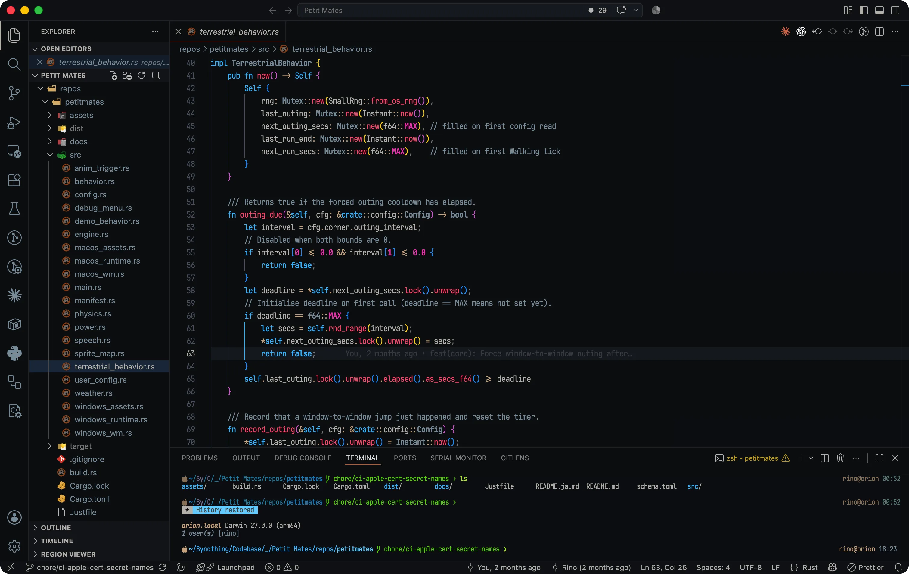Screen dimensions: 909x574
Task: Click Spaces: 4 indentation setting
Action: click(x=713, y=567)
